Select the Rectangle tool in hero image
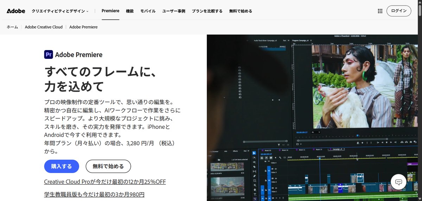This screenshot has height=201, width=422. click(255, 181)
